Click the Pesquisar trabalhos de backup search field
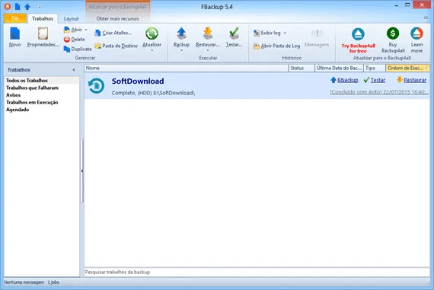The height and width of the screenshot is (290, 434). (257, 272)
